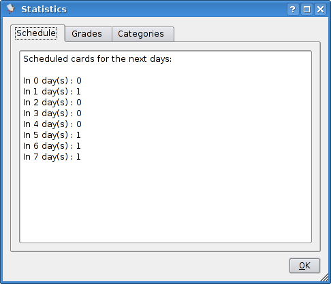
Task: Click the 'In 3 day(s) : 0' line
Action: click(52, 113)
